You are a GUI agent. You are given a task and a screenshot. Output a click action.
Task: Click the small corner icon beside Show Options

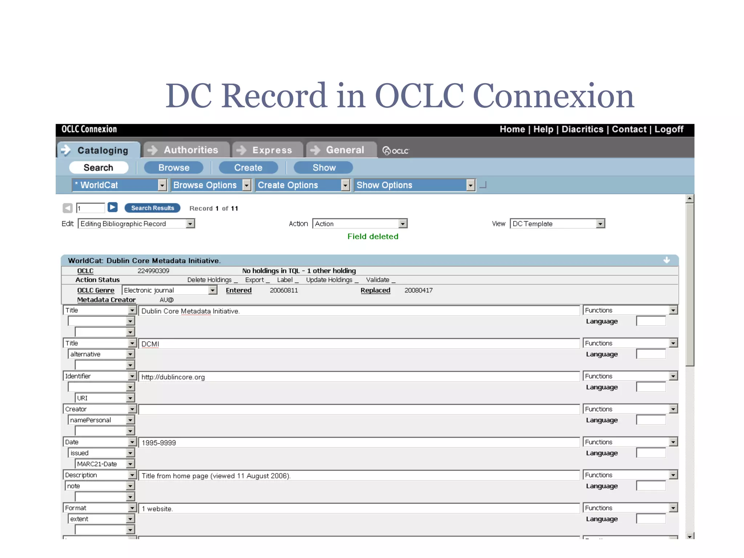(x=483, y=185)
